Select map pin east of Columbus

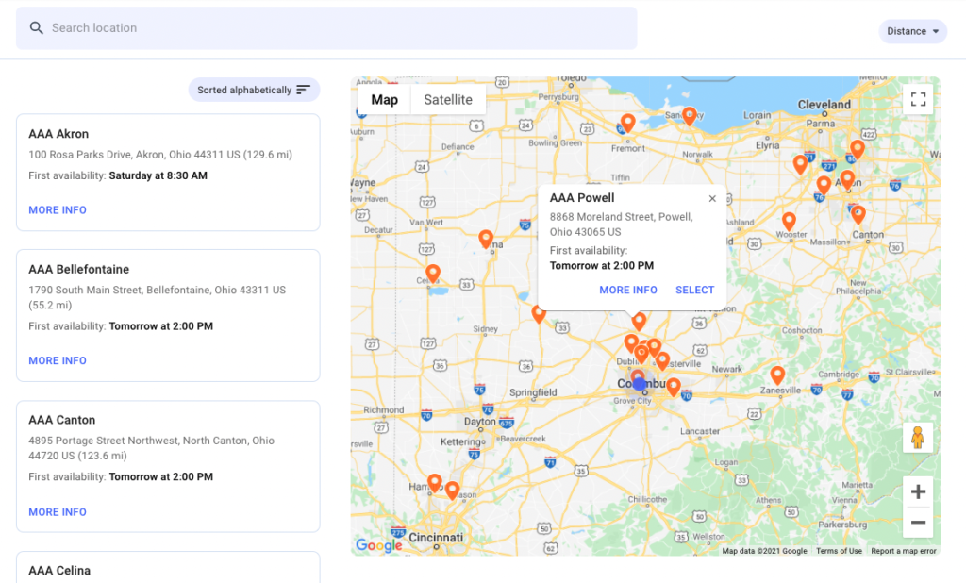click(674, 387)
